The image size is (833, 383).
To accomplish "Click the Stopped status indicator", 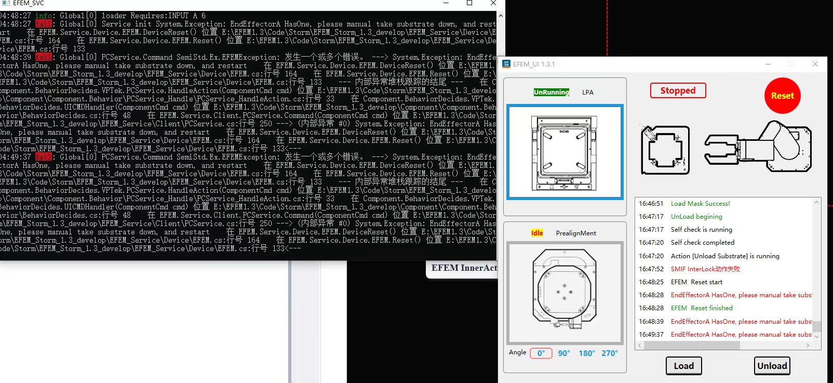I will click(x=678, y=90).
